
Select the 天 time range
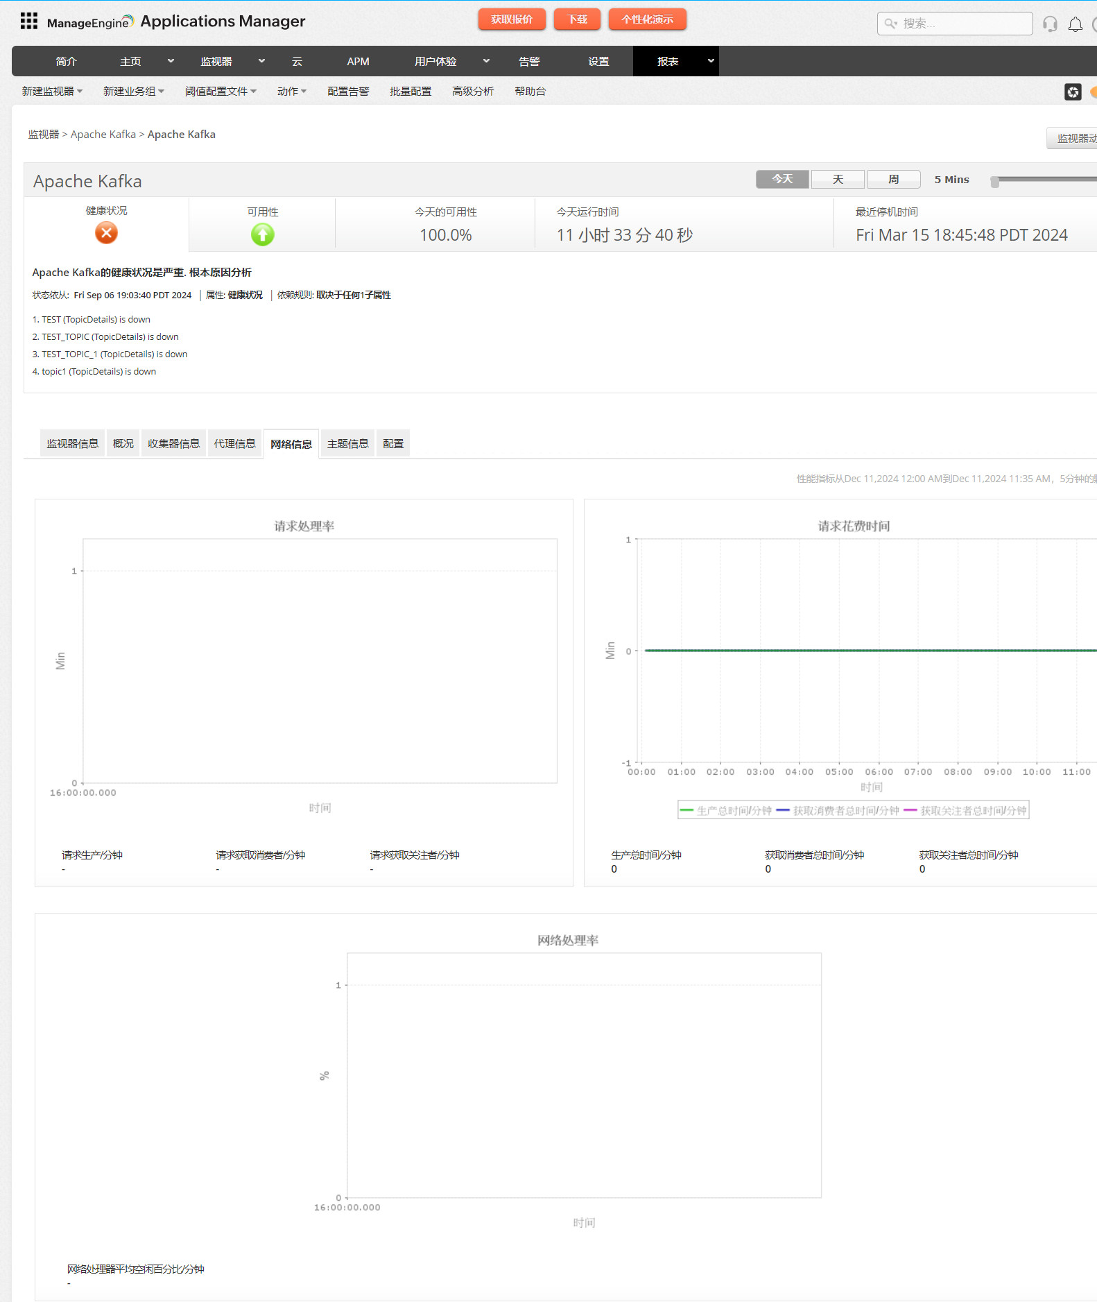coord(838,179)
